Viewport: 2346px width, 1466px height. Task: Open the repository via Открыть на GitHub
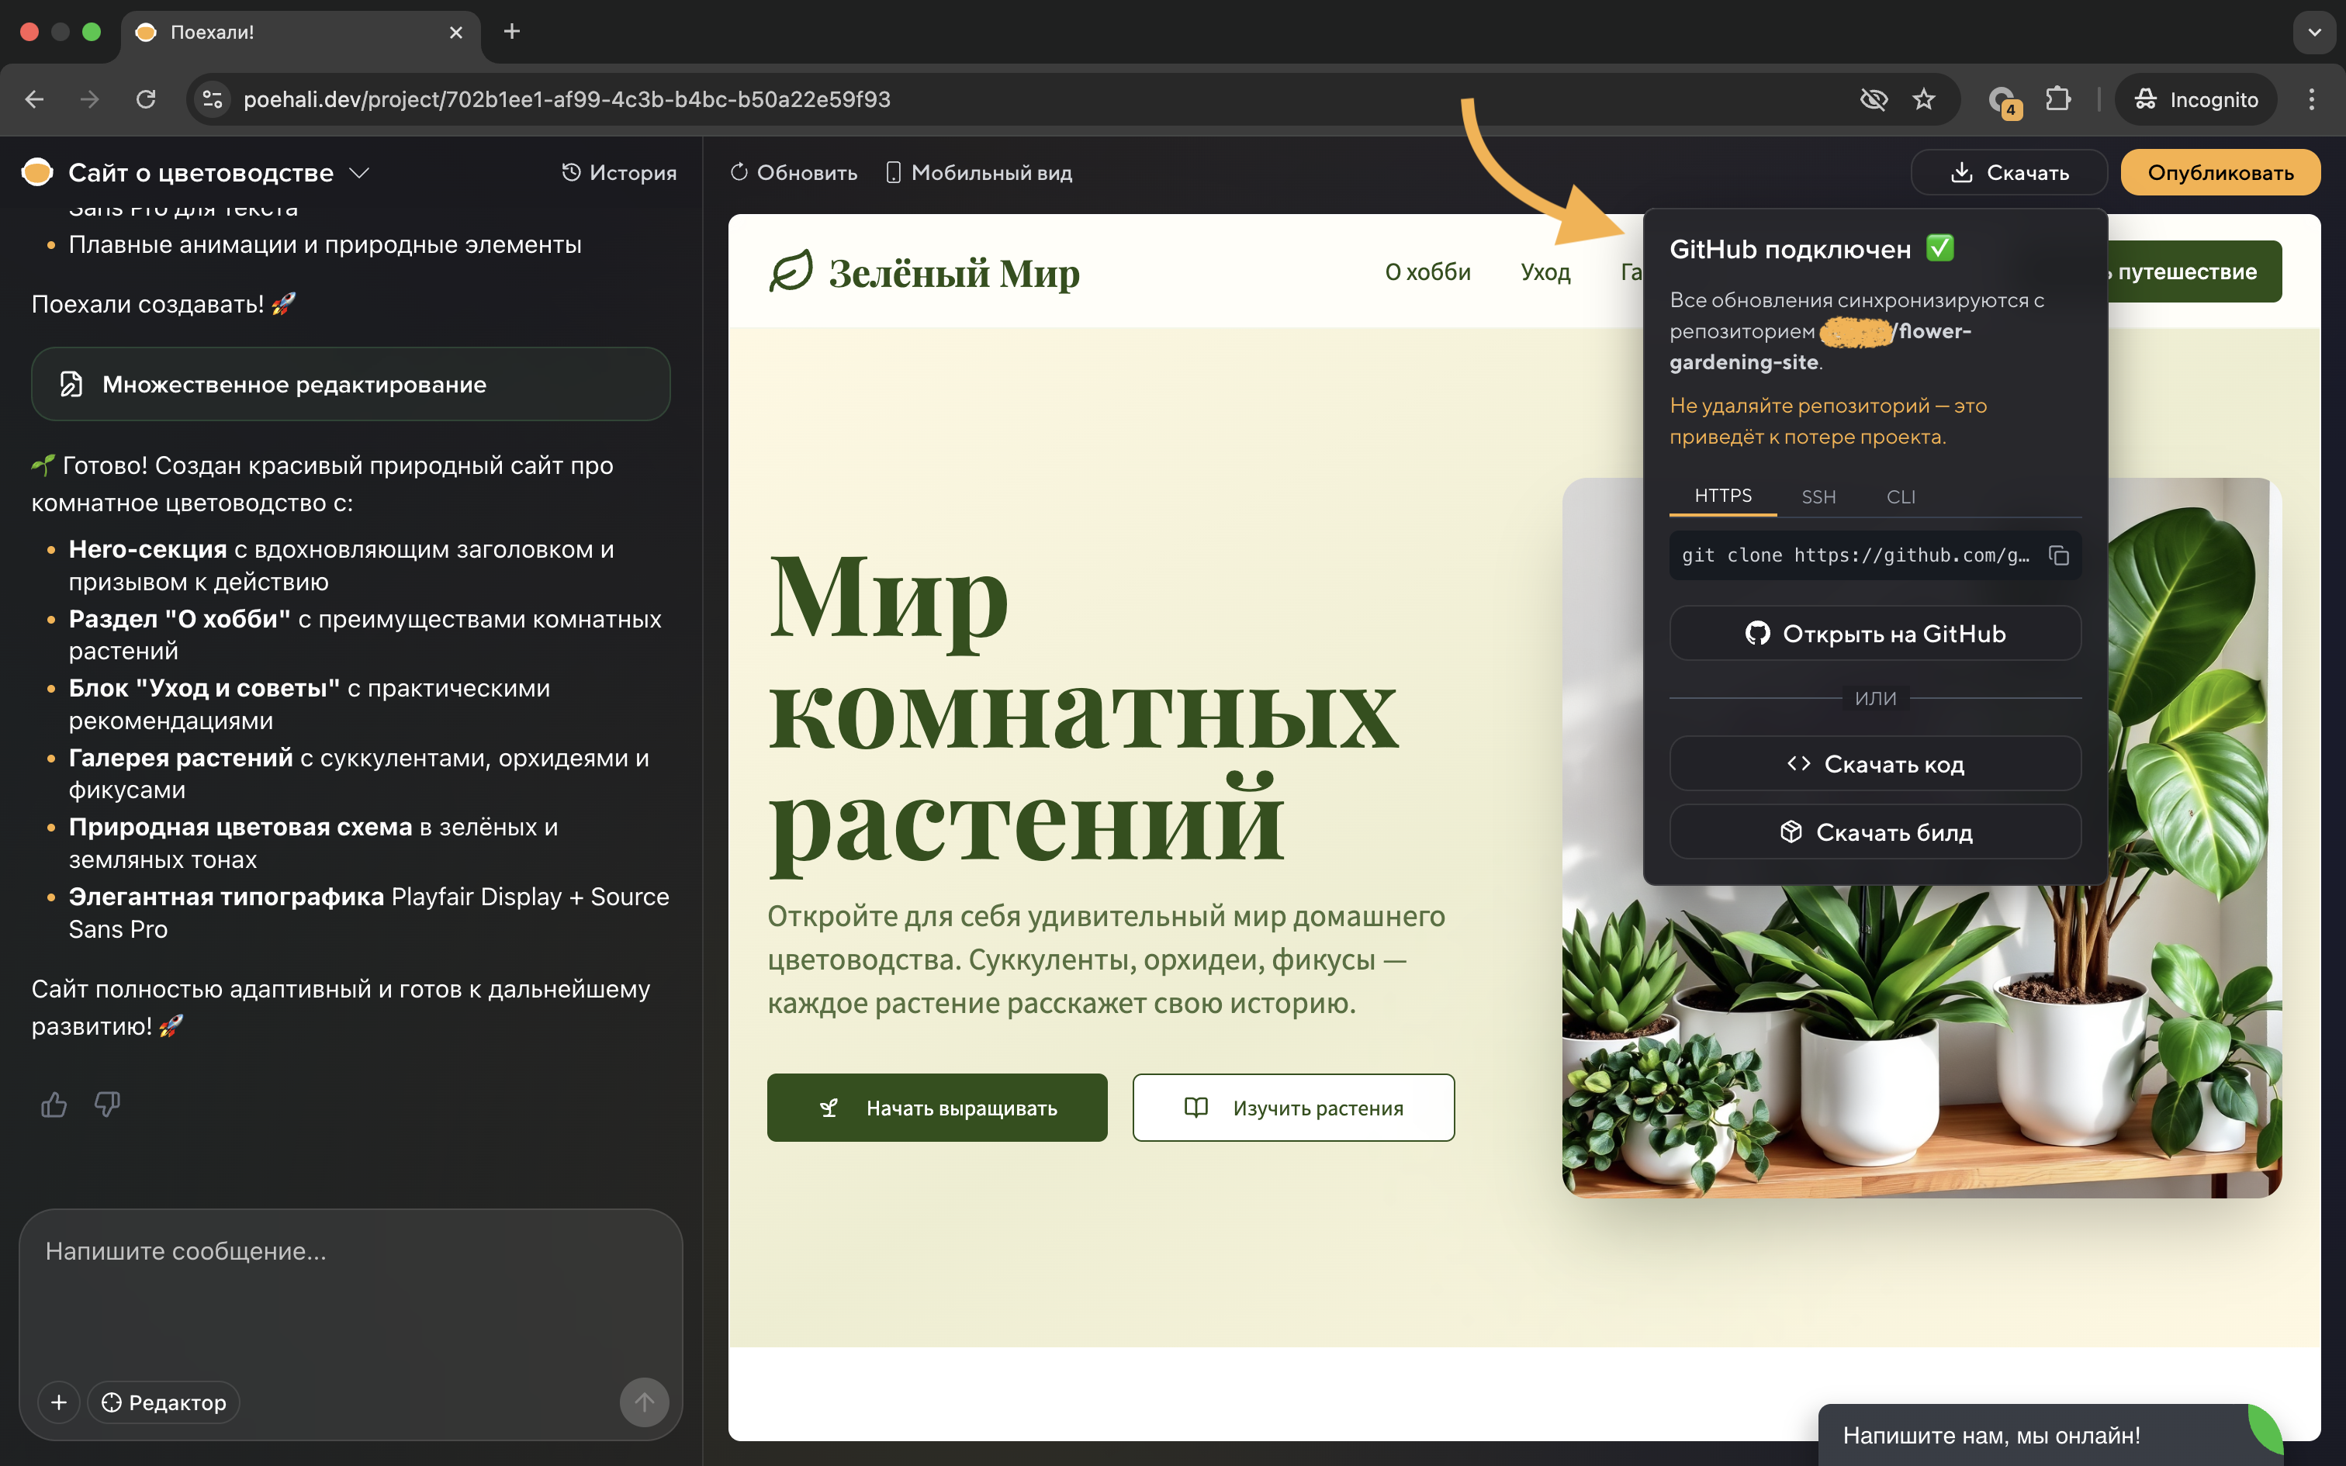tap(1875, 633)
